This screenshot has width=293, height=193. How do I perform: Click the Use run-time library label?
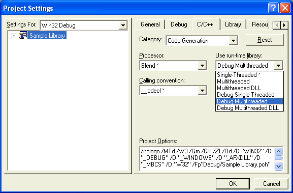coord(239,56)
